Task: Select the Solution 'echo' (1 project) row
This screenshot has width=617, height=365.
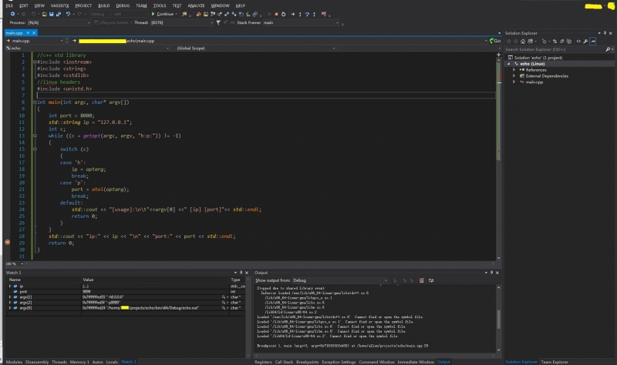Action: tap(559, 58)
